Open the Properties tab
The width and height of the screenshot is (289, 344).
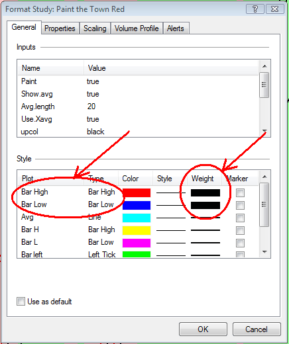click(60, 28)
